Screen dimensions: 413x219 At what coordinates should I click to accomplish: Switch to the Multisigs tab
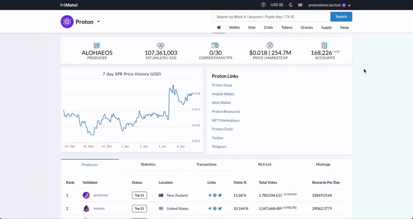323,164
